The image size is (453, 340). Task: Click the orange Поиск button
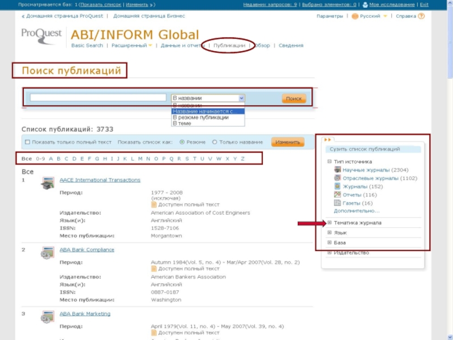294,99
